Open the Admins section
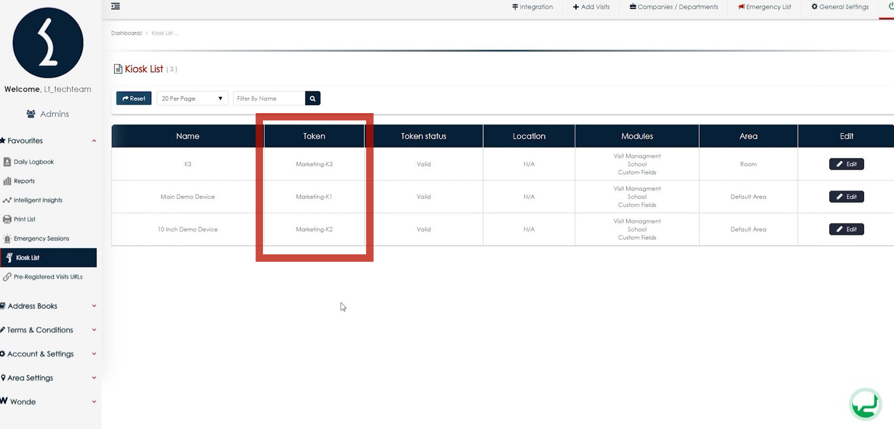 [x=48, y=114]
